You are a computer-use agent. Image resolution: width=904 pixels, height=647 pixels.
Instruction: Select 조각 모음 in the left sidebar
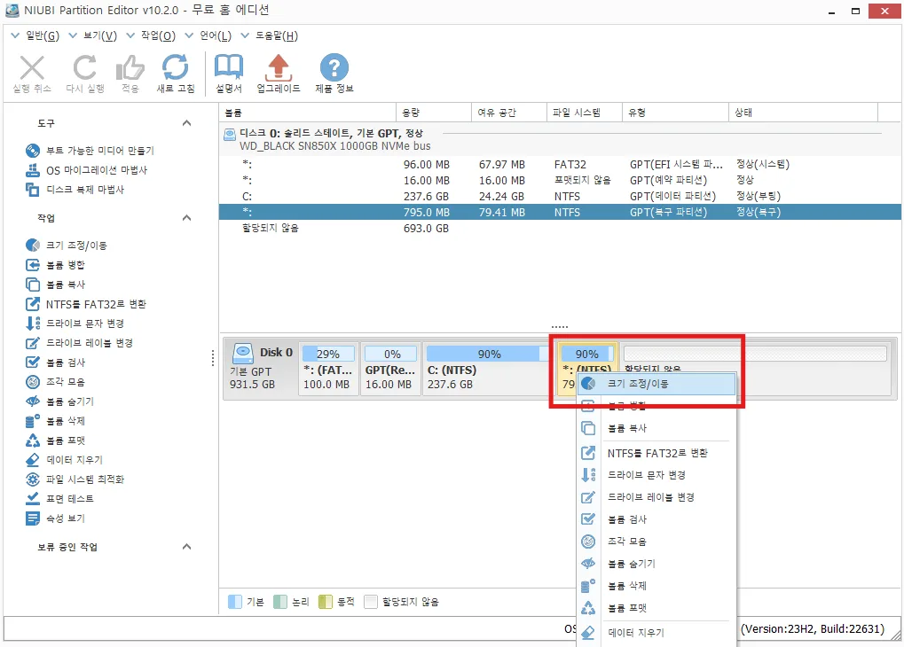pos(55,382)
